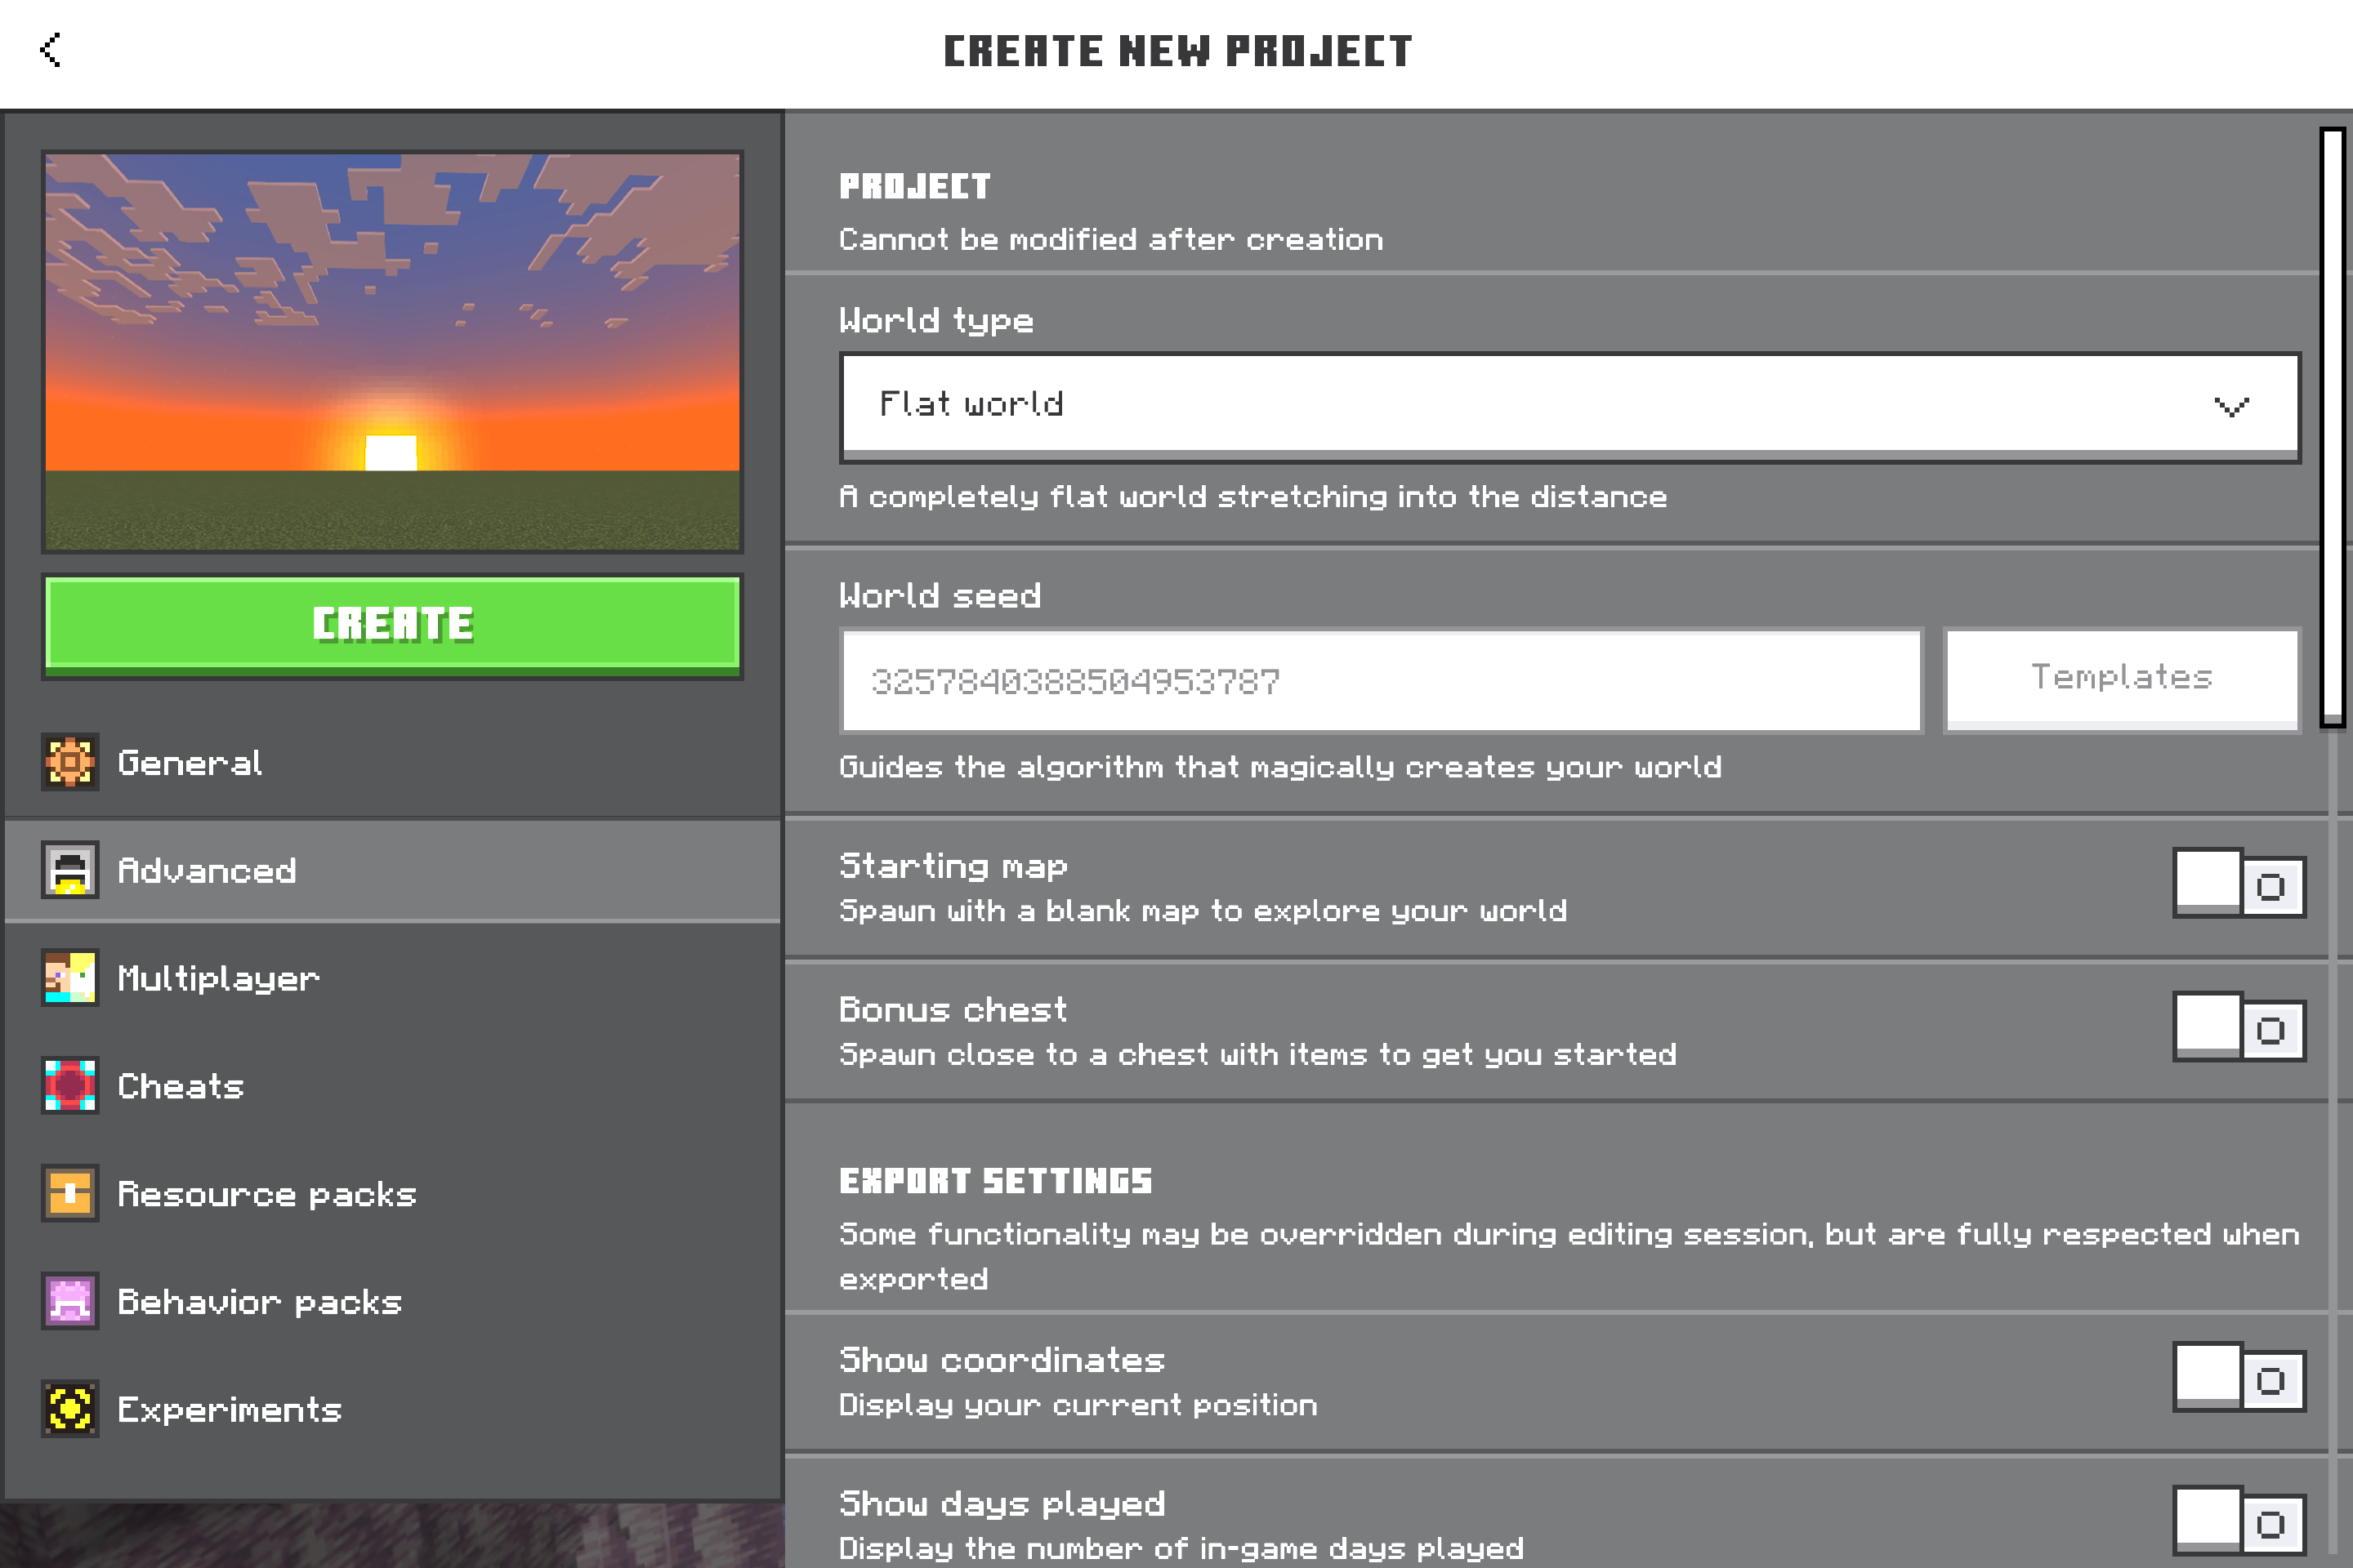The image size is (2353, 1568).
Task: Click the Behavior packs icon
Action: coord(70,1301)
